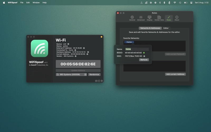Click the gear icon in the menu bar
This screenshot has height=132, width=211.
click(155, 3)
